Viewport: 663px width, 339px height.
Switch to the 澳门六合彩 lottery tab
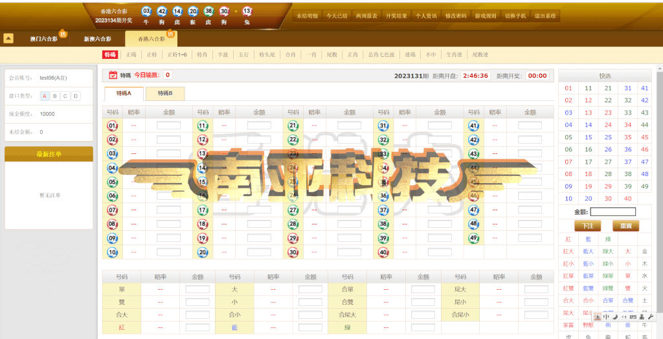point(43,39)
